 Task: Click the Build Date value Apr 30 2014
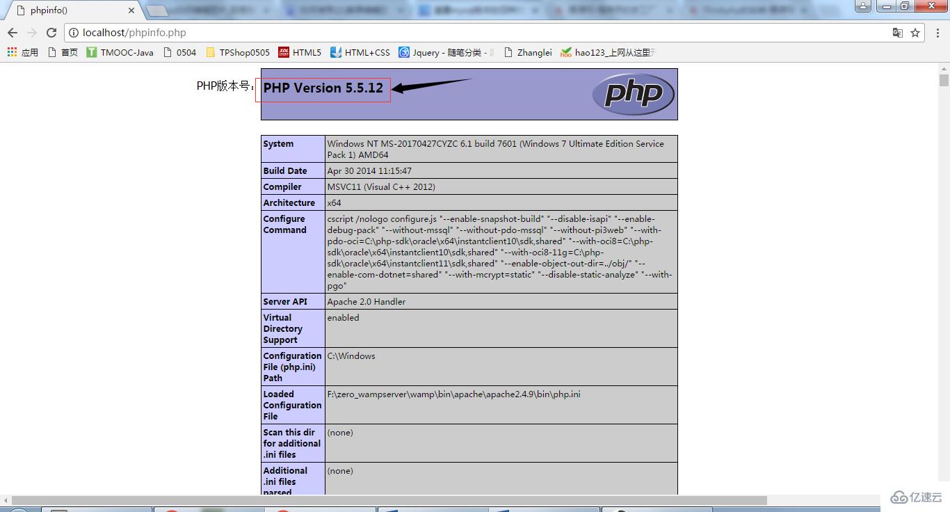369,171
